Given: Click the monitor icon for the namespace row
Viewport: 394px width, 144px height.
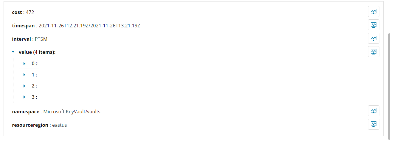Looking at the screenshot, I should [373, 111].
